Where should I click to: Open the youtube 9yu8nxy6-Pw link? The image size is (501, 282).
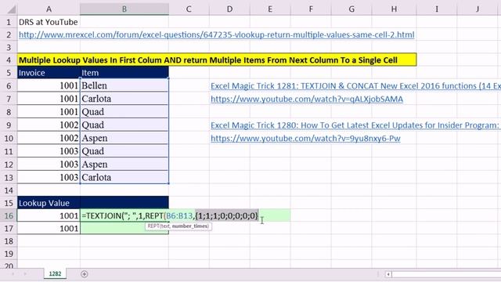pyautogui.click(x=305, y=139)
